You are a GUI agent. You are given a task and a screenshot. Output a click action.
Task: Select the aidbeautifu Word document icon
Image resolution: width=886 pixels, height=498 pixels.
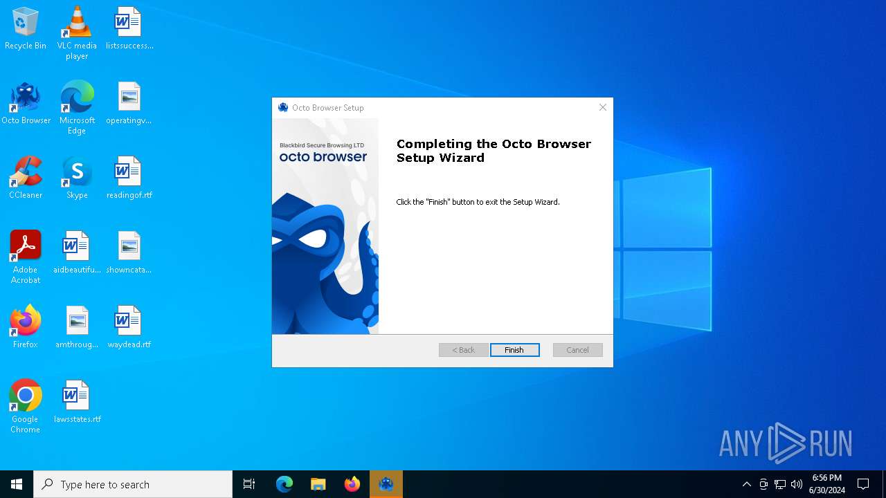[77, 253]
